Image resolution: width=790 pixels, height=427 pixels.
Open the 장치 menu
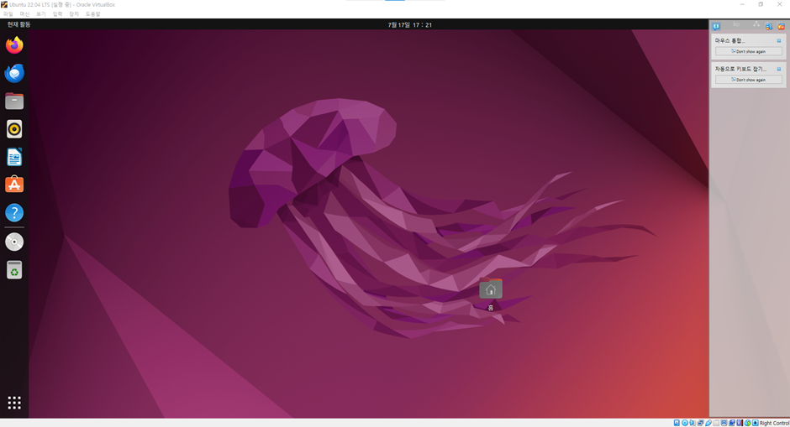[x=74, y=14]
